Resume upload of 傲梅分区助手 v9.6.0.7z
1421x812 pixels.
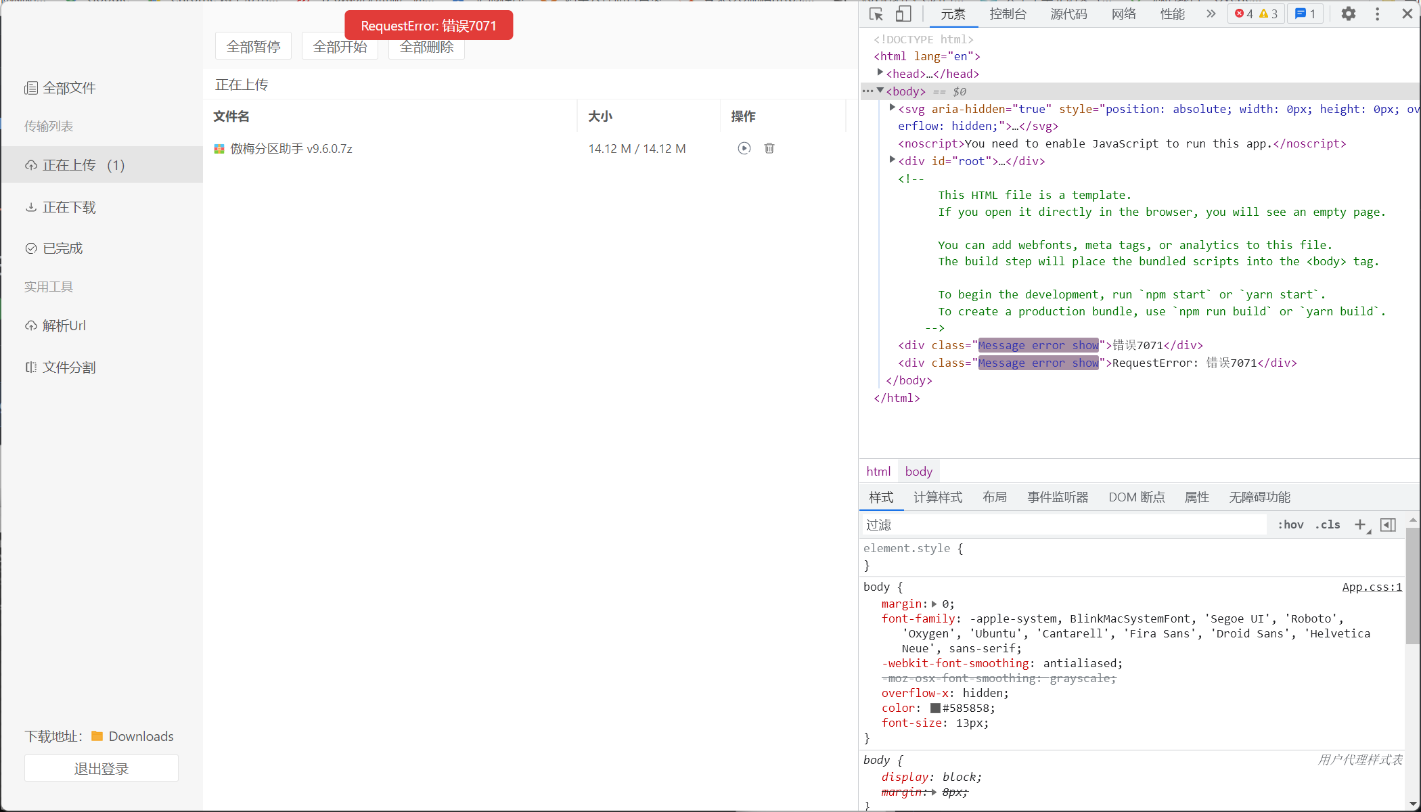(x=744, y=148)
